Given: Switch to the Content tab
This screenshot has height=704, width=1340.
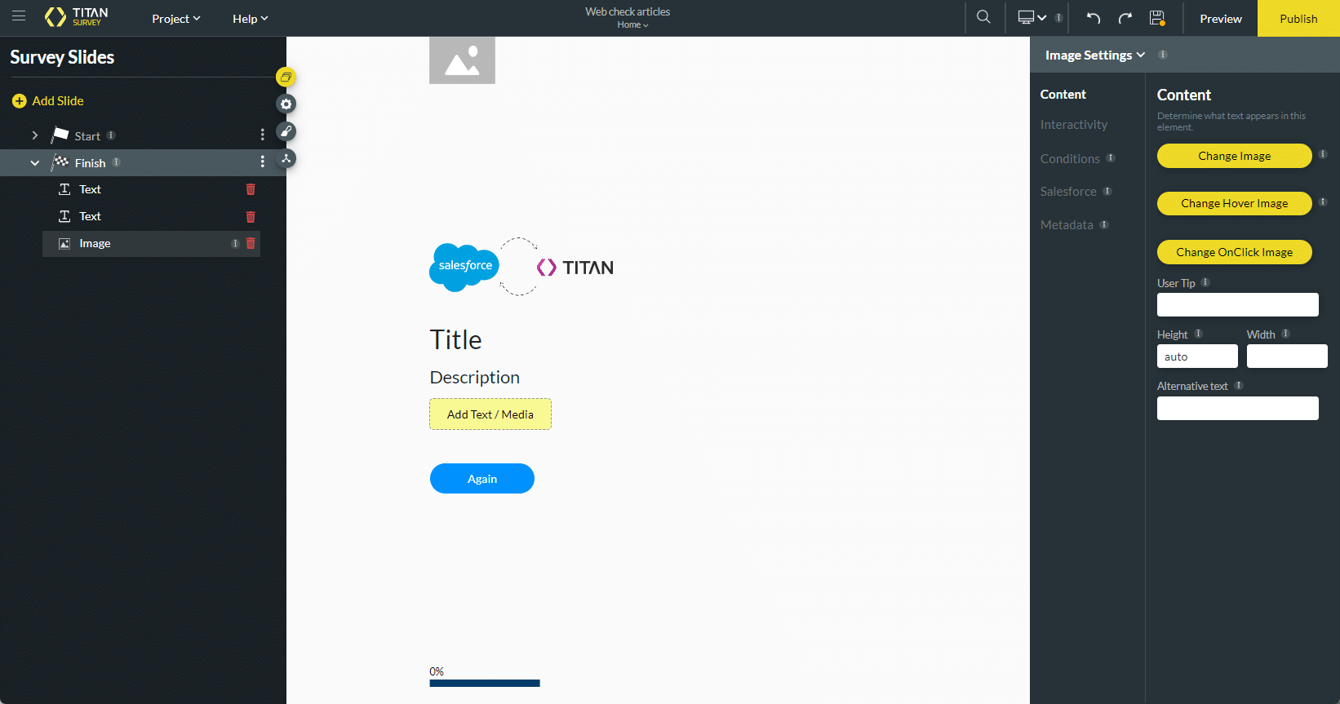Looking at the screenshot, I should pos(1063,95).
